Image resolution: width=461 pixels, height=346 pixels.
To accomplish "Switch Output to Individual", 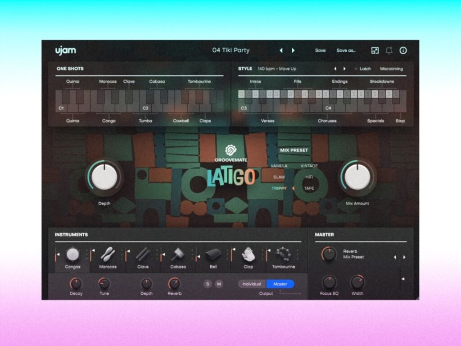I will pos(251,284).
